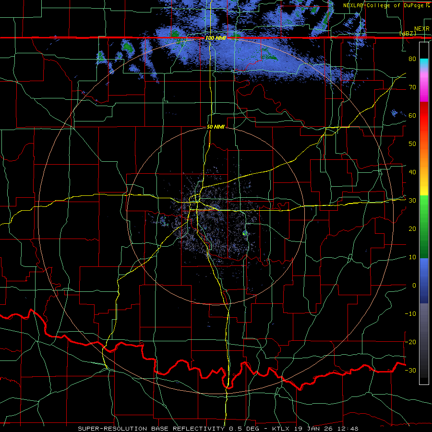Click the -20 value on reflectivity scale
Viewport: 432px width, 432px height.
point(410,342)
